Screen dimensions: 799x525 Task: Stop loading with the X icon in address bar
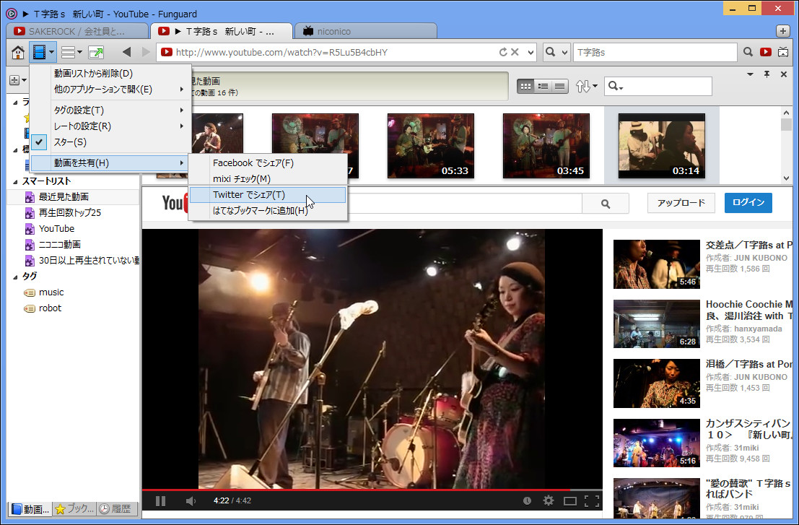(515, 52)
